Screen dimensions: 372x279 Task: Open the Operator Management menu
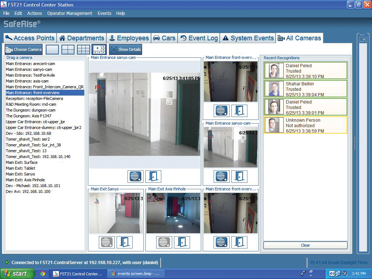point(70,13)
